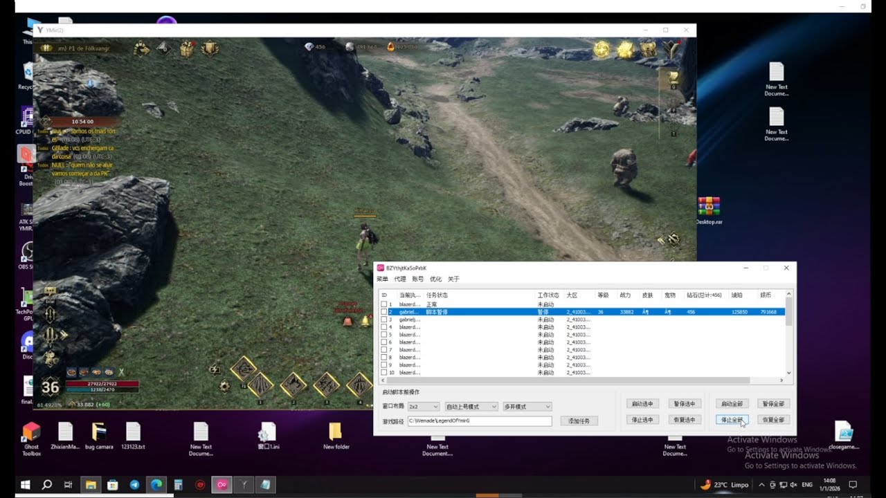
Task: Open the taskbar search icon
Action: tap(47, 485)
